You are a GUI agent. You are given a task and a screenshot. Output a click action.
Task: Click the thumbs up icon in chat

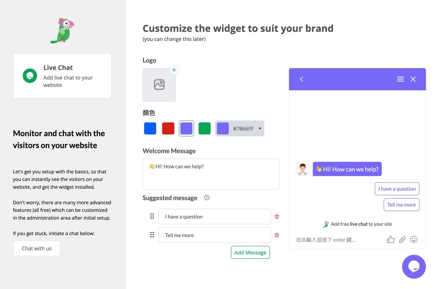click(391, 239)
